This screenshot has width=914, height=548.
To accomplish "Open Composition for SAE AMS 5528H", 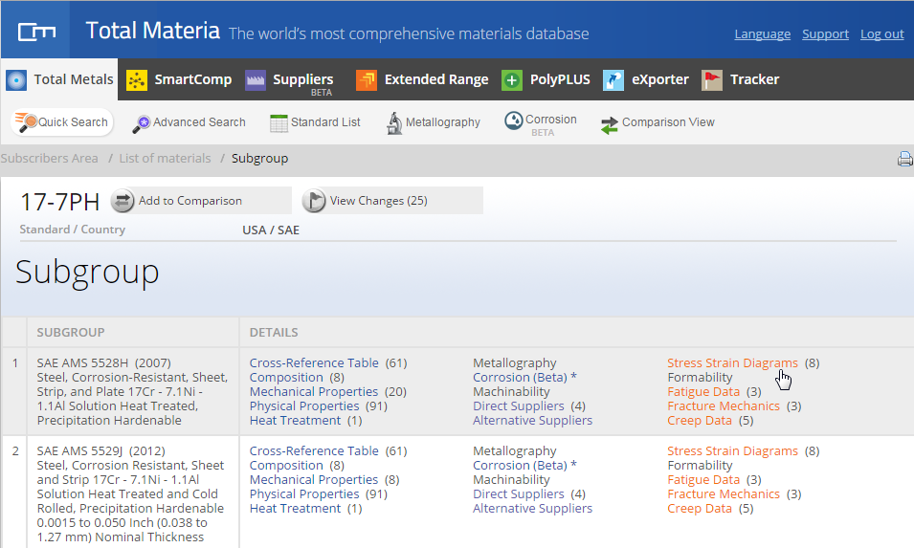I will pos(286,378).
